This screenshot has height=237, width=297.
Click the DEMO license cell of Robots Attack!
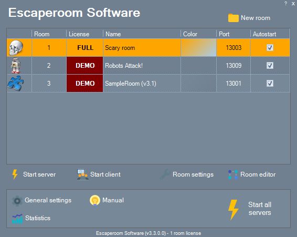(85, 66)
